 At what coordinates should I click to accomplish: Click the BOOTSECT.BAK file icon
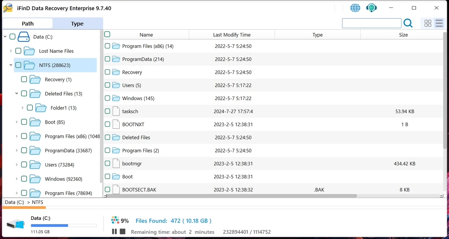(116, 190)
